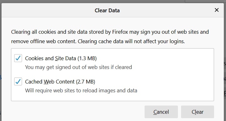Click the 2.7 MB size text

click(x=85, y=82)
